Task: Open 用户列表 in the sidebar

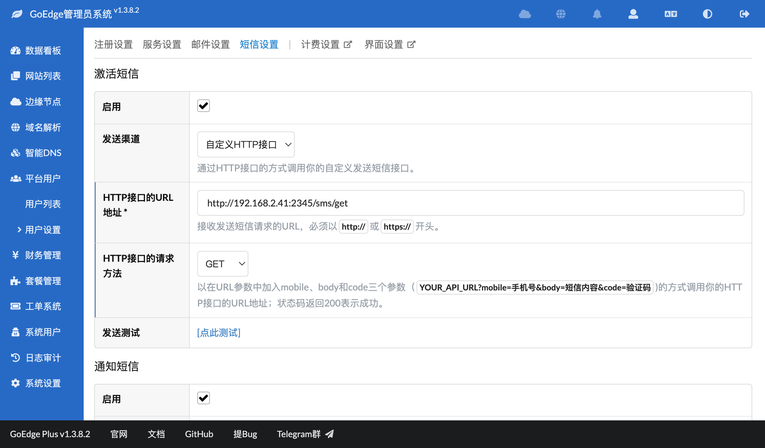Action: point(43,204)
